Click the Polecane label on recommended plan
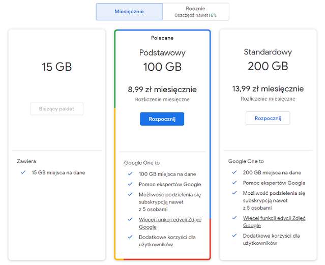Screen dimensions: 325x265 click(x=162, y=38)
